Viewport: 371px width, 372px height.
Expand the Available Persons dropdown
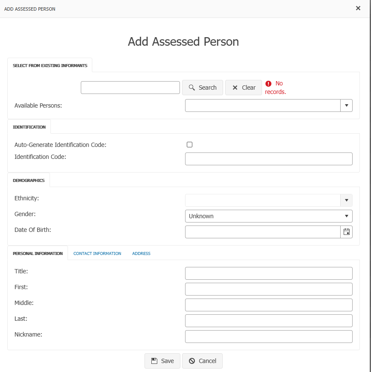[346, 105]
